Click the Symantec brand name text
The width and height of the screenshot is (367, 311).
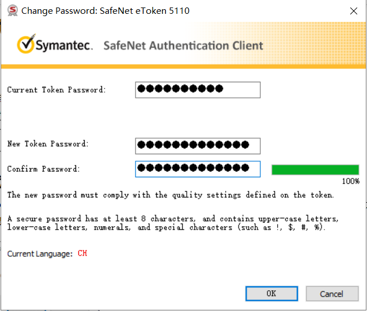[x=64, y=45]
